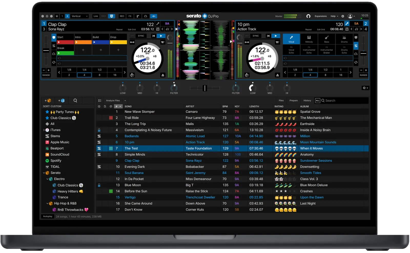Shift key up on deck 1
This screenshot has height=253, width=410.
point(172,29)
